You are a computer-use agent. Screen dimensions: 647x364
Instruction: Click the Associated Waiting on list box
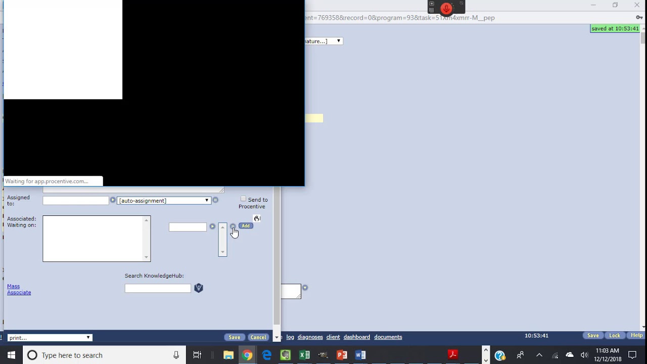tap(97, 239)
